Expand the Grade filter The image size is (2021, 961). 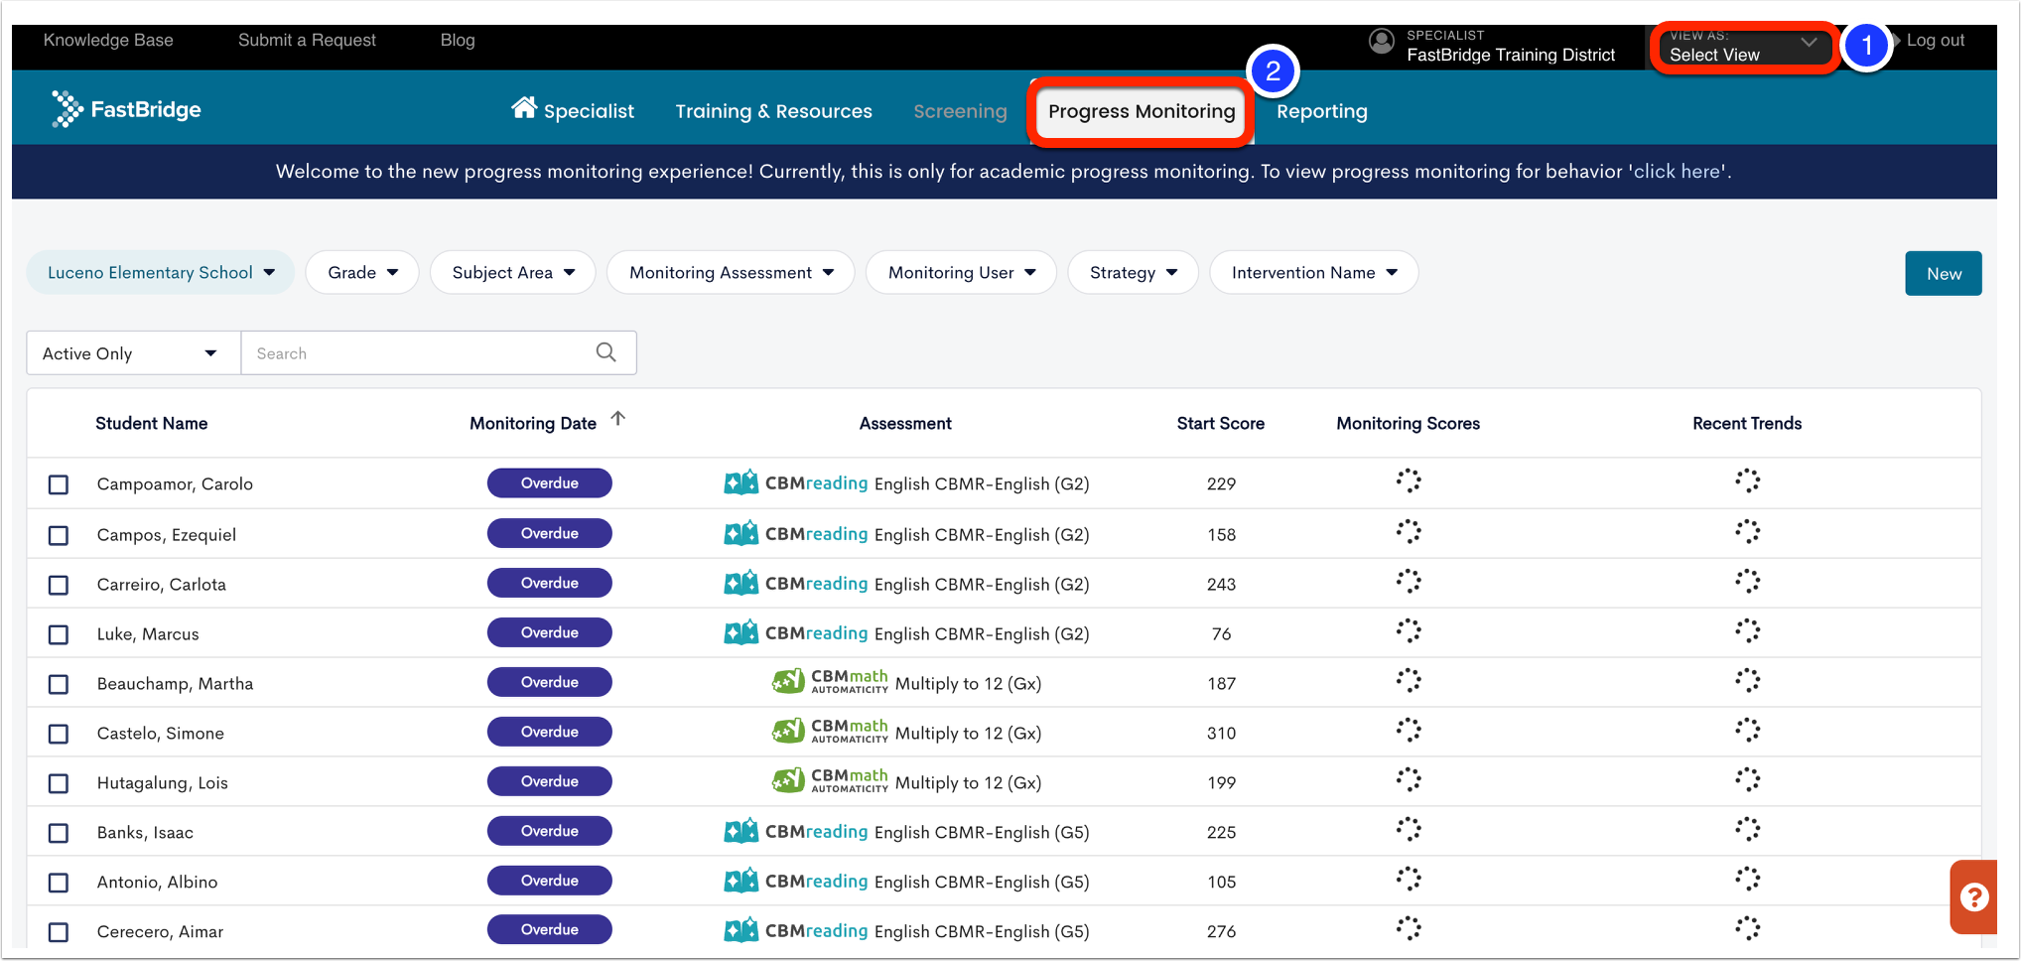[x=362, y=272]
